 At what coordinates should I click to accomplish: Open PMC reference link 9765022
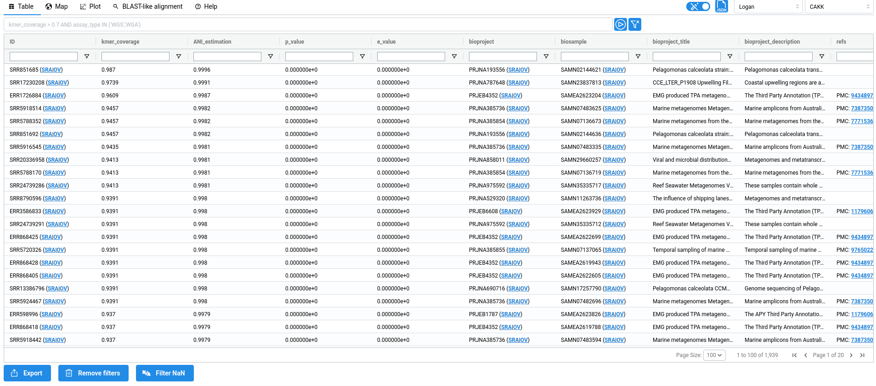click(862, 250)
